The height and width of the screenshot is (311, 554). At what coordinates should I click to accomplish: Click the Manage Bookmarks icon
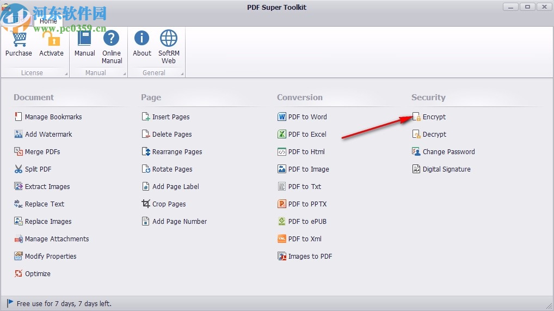pyautogui.click(x=18, y=117)
